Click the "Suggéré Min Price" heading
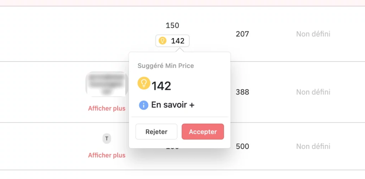The height and width of the screenshot is (179, 365). [166, 66]
